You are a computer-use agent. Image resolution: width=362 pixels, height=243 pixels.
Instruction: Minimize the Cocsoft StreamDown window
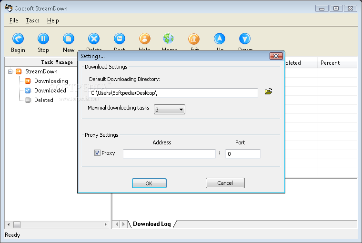(322, 9)
